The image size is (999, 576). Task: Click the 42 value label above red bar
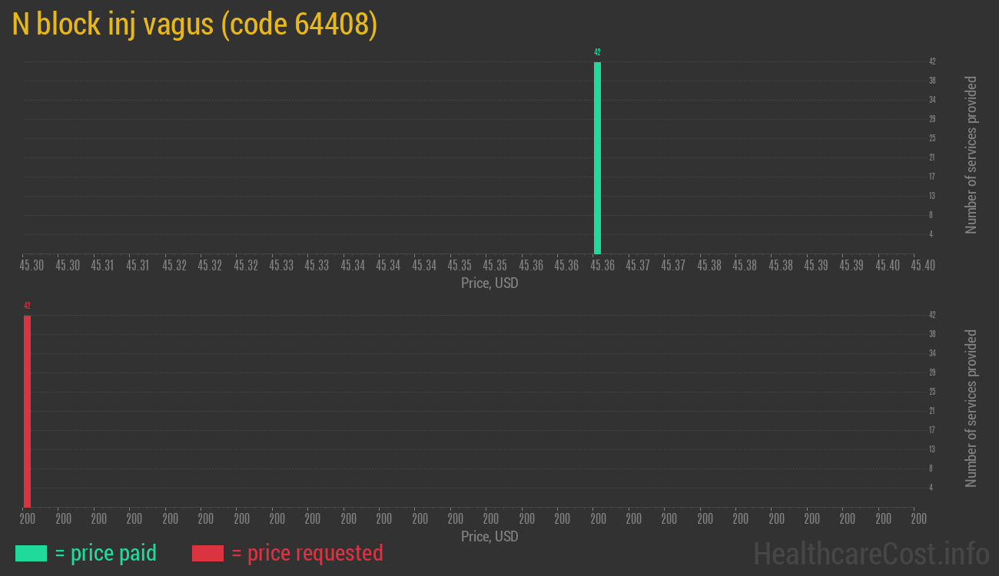pyautogui.click(x=27, y=306)
